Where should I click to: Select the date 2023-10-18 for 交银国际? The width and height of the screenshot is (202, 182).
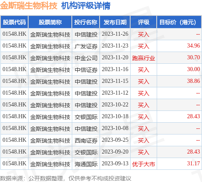[115, 116]
